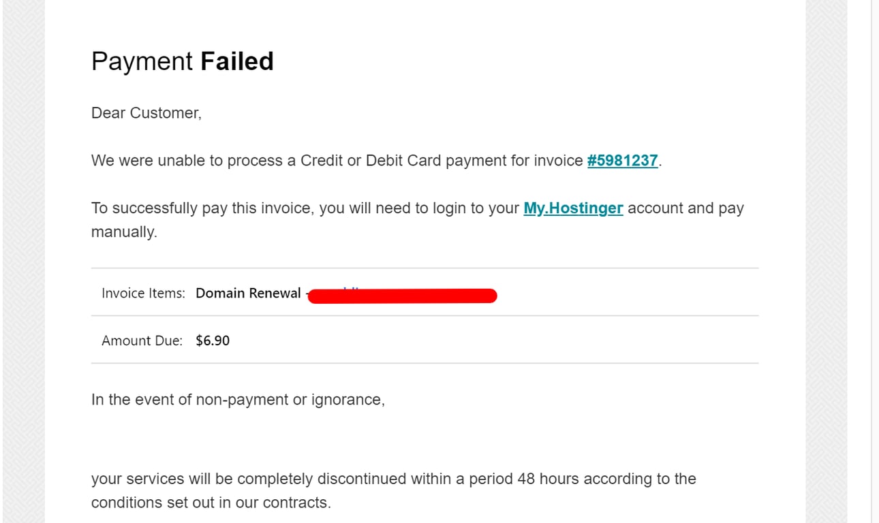Viewport: 879px width, 523px height.
Task: Click the "We were unable to process" text
Action: [187, 161]
